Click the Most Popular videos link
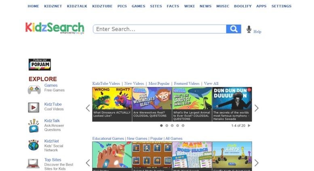 coord(159,84)
